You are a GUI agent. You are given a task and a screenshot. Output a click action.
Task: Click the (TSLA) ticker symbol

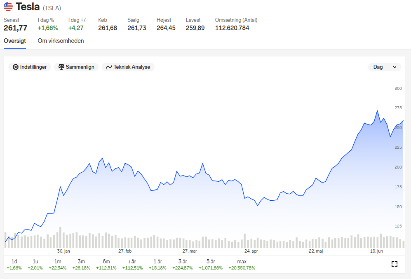coord(52,8)
